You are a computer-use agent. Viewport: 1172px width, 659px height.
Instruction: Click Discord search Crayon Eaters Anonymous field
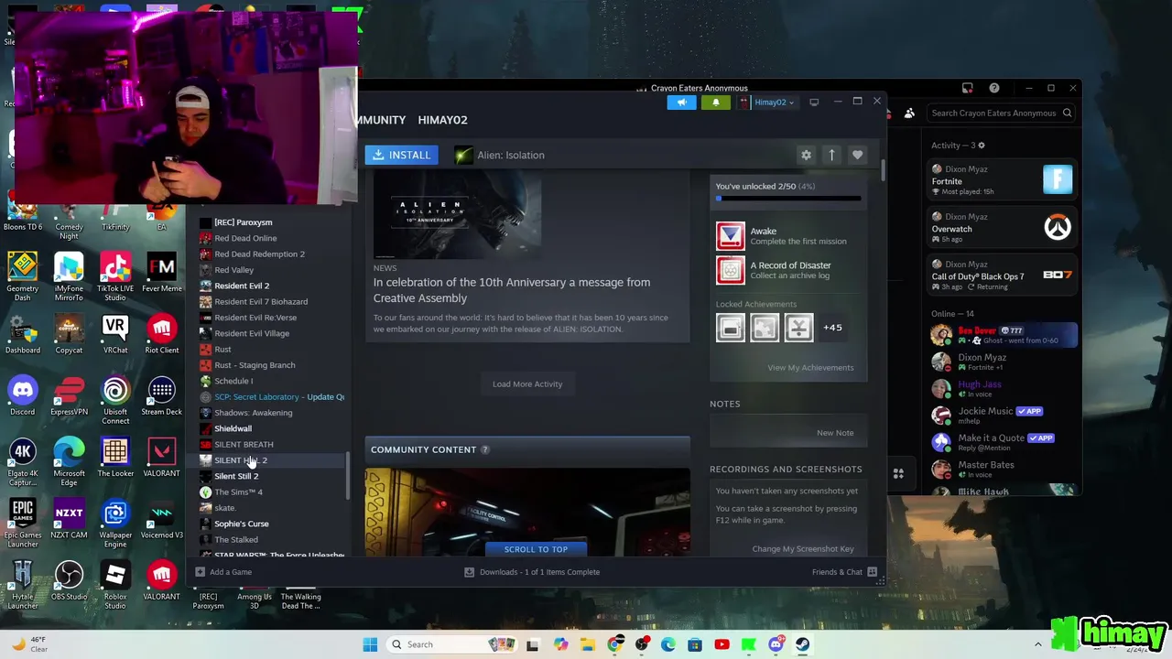[x=1002, y=113]
